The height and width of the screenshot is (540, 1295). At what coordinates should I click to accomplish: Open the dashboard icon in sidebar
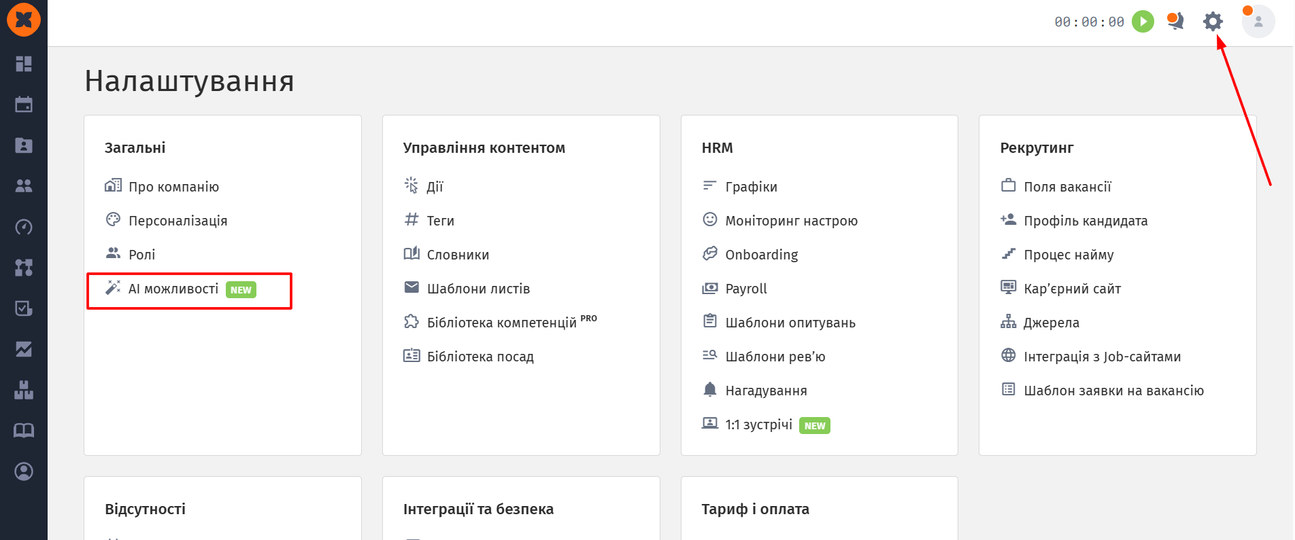click(24, 64)
